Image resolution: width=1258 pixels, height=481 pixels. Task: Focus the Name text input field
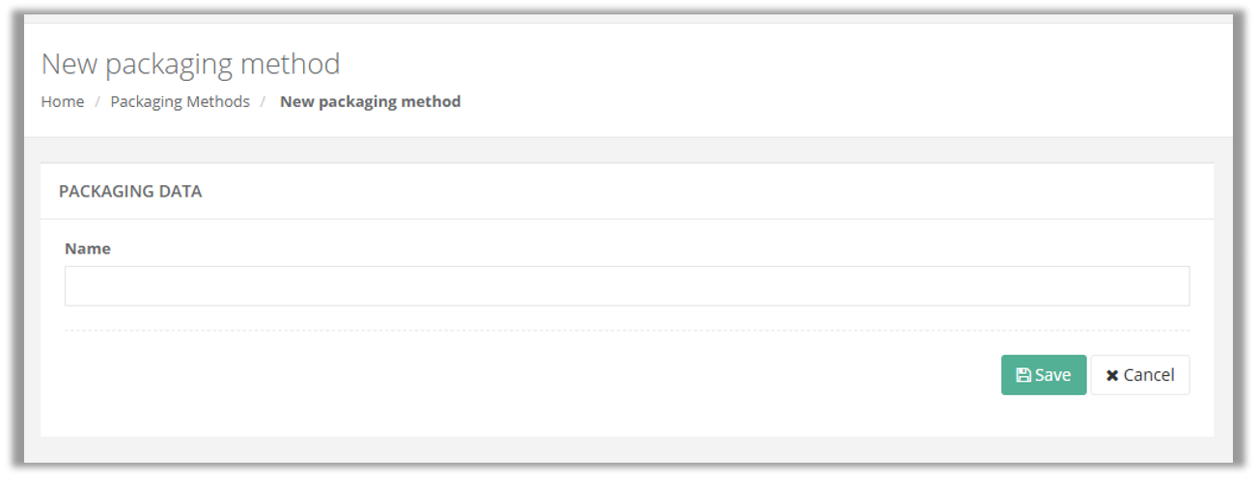(627, 286)
